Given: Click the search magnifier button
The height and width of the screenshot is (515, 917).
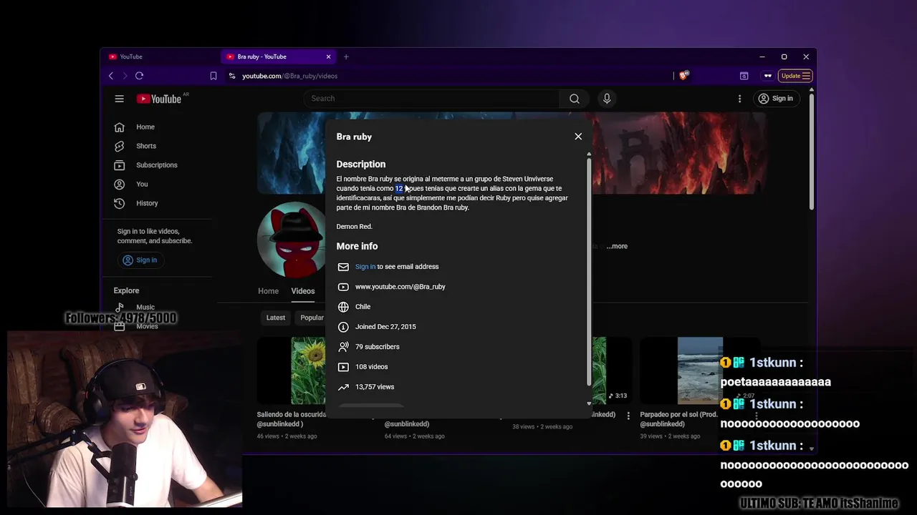Looking at the screenshot, I should tap(575, 99).
